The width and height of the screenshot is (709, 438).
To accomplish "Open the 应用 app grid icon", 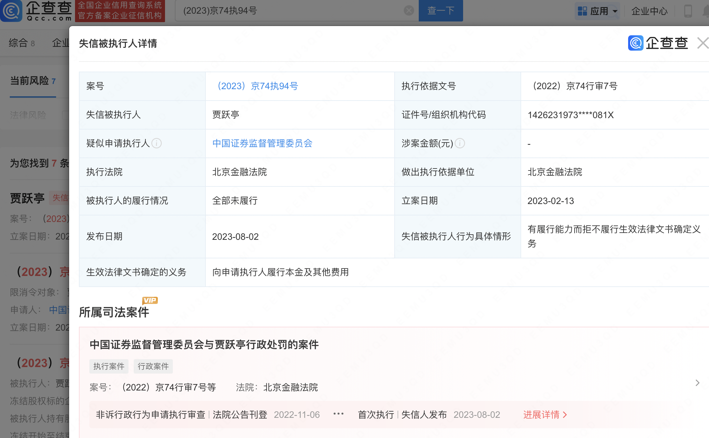I will 582,11.
